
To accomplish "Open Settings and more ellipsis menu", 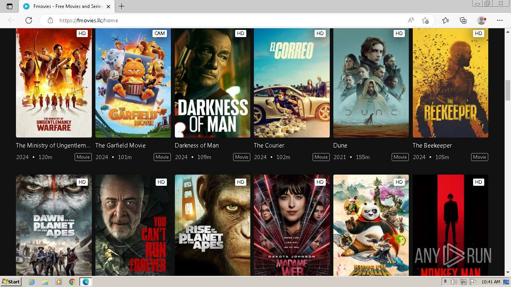I will tap(500, 20).
